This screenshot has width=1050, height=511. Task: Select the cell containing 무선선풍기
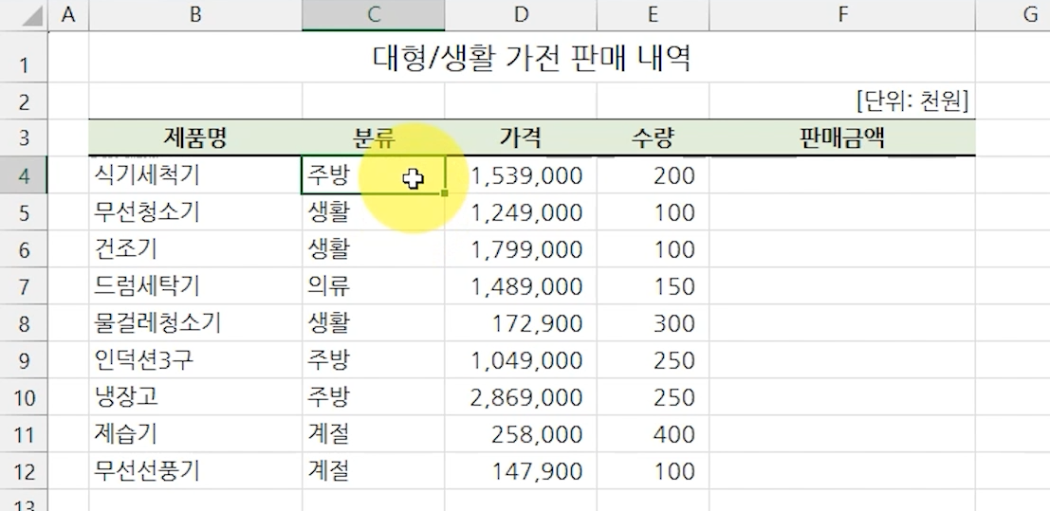tap(194, 471)
